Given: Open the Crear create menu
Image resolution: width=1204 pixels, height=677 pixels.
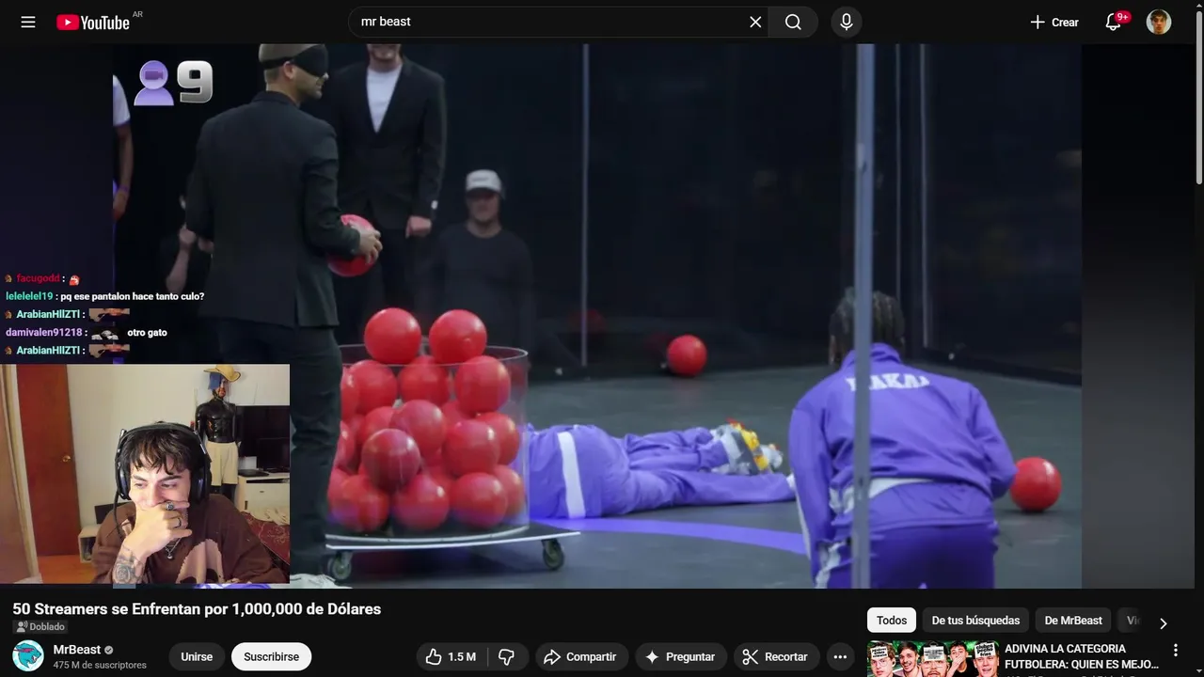Looking at the screenshot, I should point(1054,22).
